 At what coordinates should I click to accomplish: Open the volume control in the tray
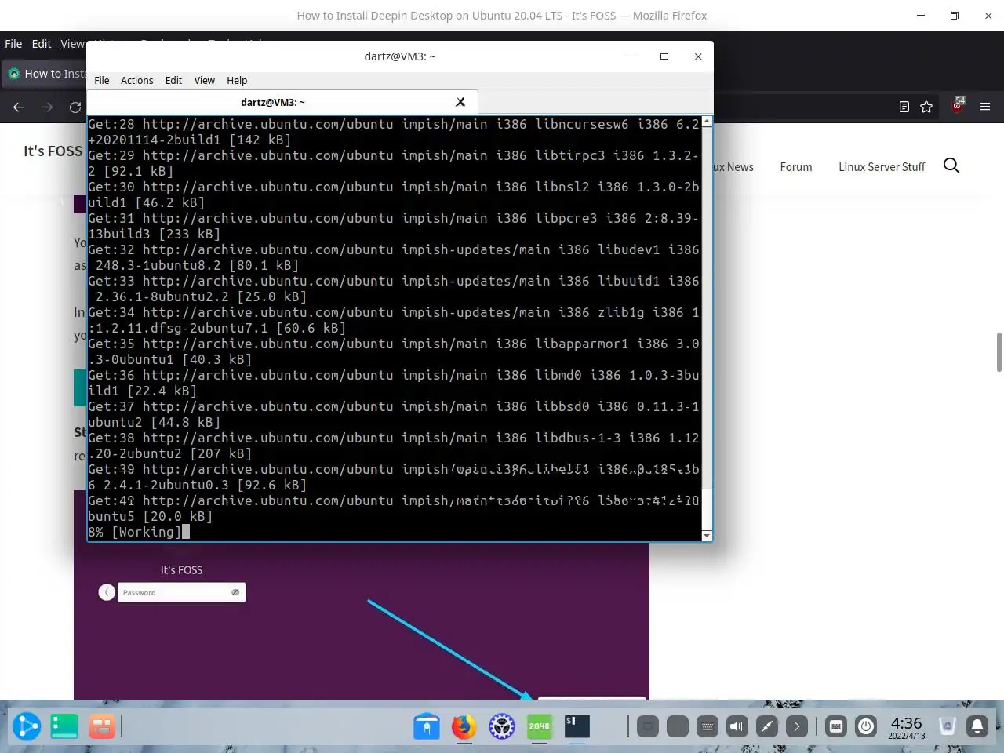(x=737, y=726)
